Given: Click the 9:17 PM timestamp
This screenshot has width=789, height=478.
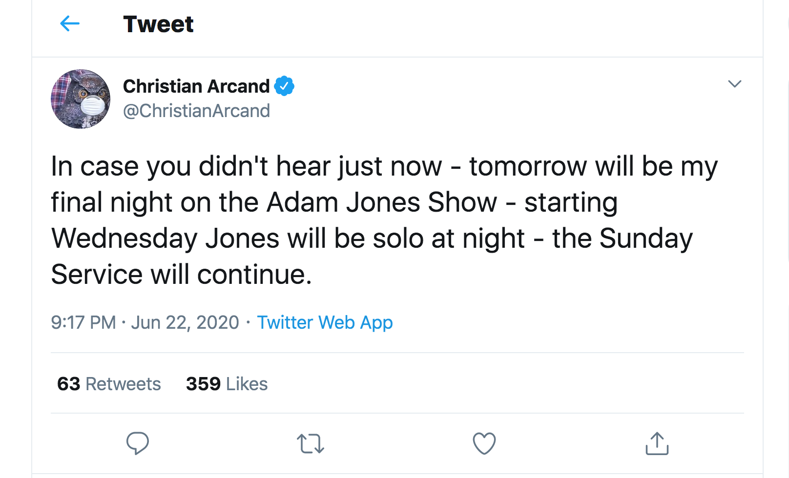Looking at the screenshot, I should (83, 322).
